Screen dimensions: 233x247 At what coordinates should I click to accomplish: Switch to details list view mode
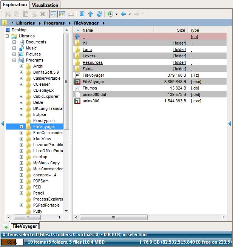click(53, 14)
